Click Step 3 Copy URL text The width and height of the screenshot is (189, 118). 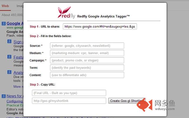[43, 85]
